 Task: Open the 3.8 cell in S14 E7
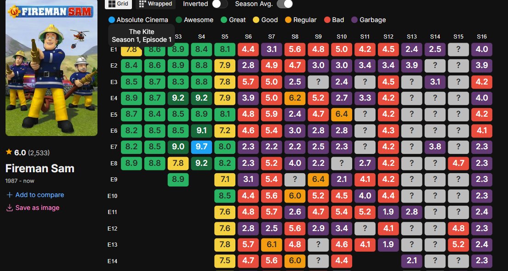[x=435, y=147]
